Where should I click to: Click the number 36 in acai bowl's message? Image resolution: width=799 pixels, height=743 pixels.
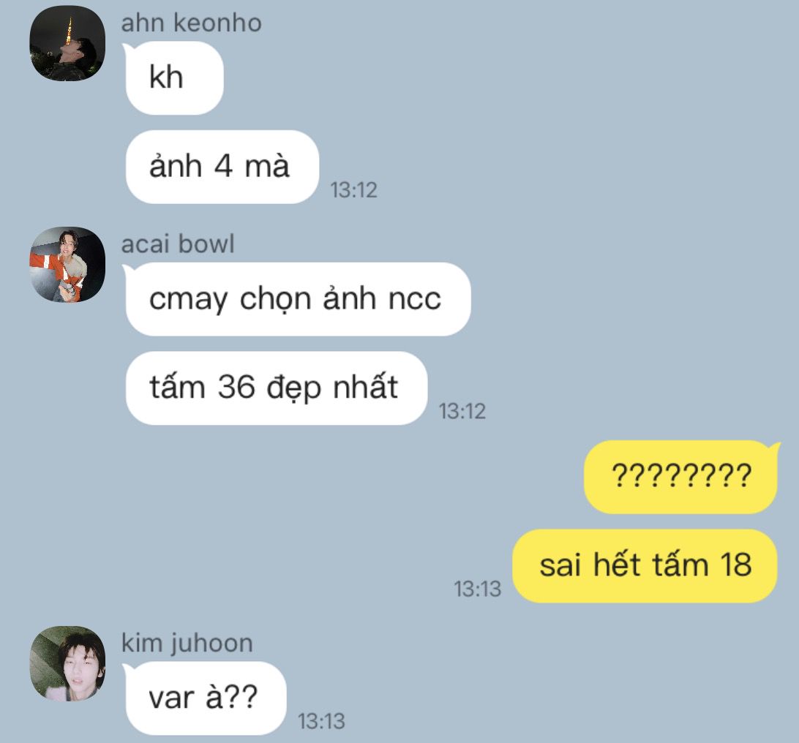pyautogui.click(x=237, y=387)
